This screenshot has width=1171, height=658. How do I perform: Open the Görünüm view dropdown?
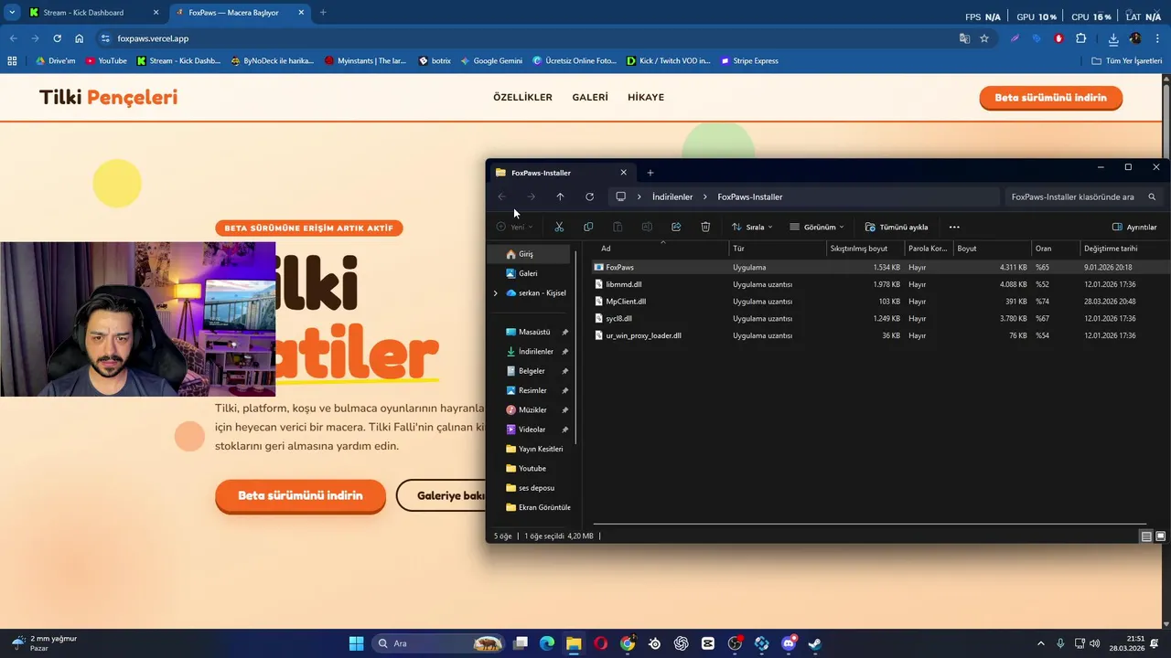point(817,227)
